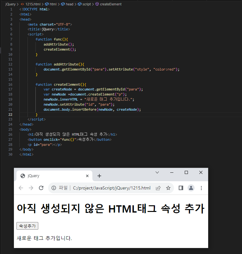Viewport: 242px width, 254px height.
Task: Maximize the browser window
Action: pyautogui.click(x=186, y=172)
